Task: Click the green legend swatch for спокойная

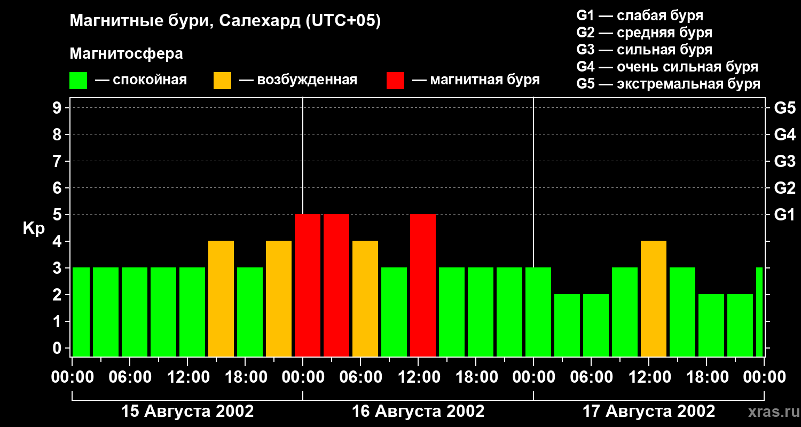Action: [78, 81]
